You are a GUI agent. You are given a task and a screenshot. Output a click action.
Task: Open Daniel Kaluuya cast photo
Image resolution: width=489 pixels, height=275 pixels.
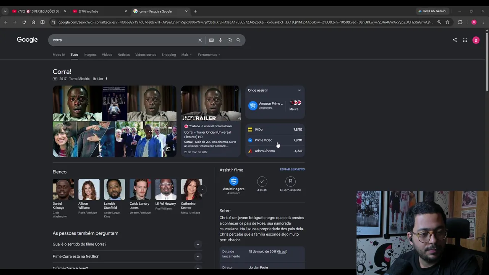point(63,189)
